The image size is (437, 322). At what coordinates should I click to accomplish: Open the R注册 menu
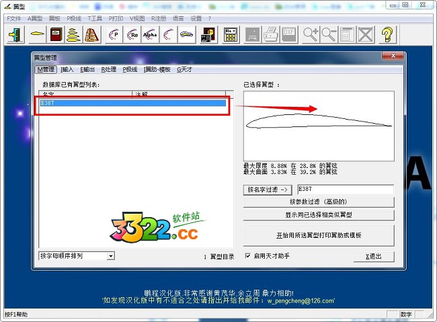(159, 18)
